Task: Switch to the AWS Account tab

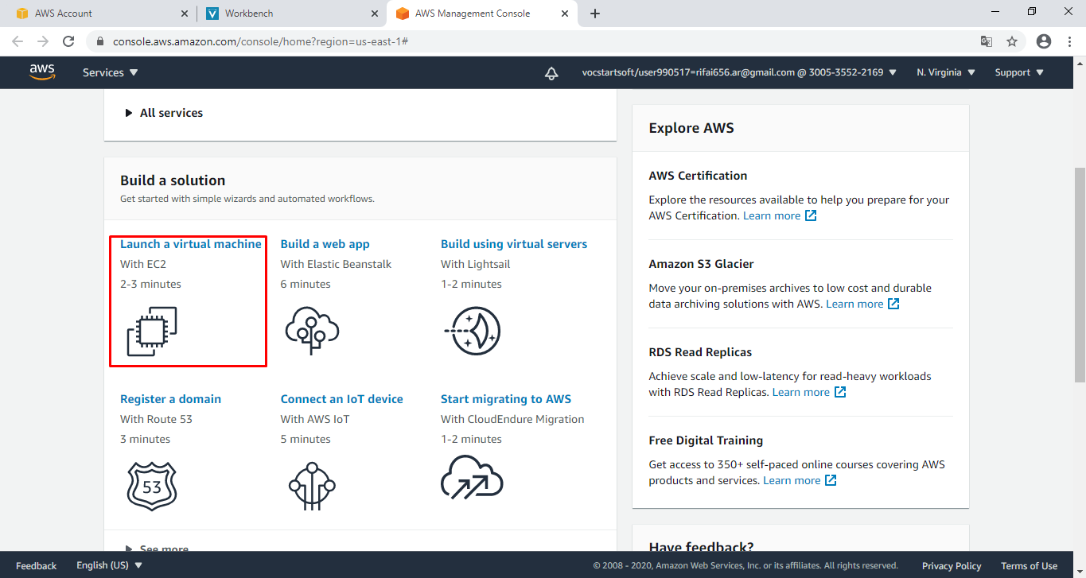Action: coord(100,14)
